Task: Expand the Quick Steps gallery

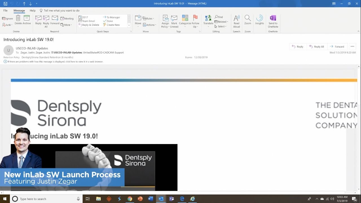Action: click(x=129, y=25)
